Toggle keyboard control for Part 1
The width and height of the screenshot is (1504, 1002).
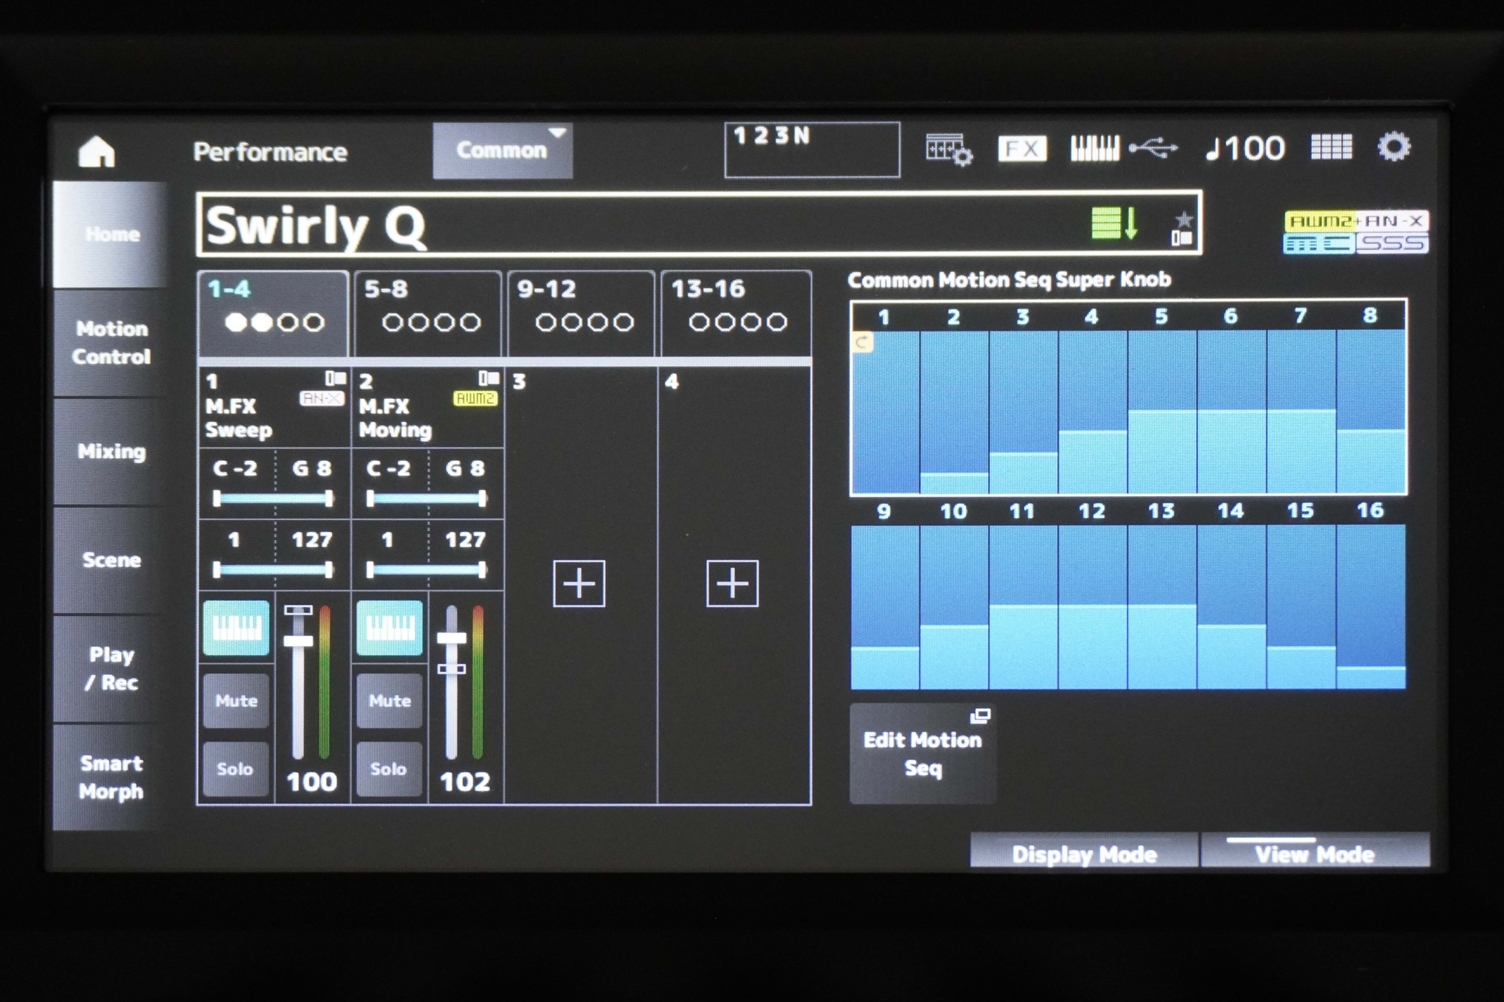pyautogui.click(x=236, y=627)
